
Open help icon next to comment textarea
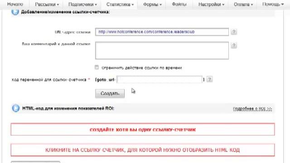[x=234, y=45]
